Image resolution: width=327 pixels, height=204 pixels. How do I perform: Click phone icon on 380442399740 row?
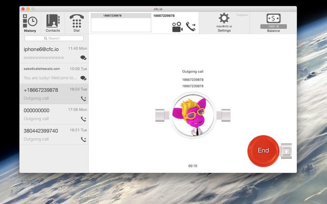click(x=83, y=139)
